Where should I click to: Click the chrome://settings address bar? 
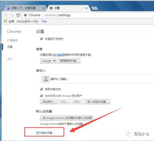(x=88, y=15)
